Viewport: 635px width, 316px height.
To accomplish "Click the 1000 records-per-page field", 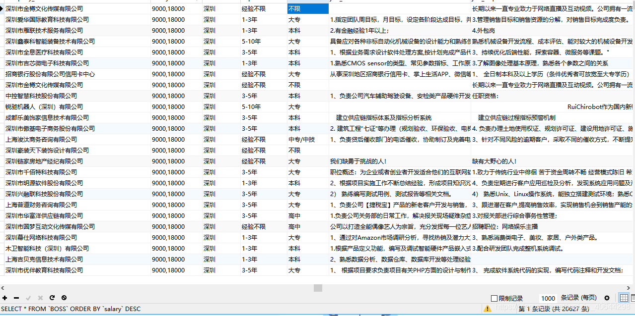I will tap(548, 298).
